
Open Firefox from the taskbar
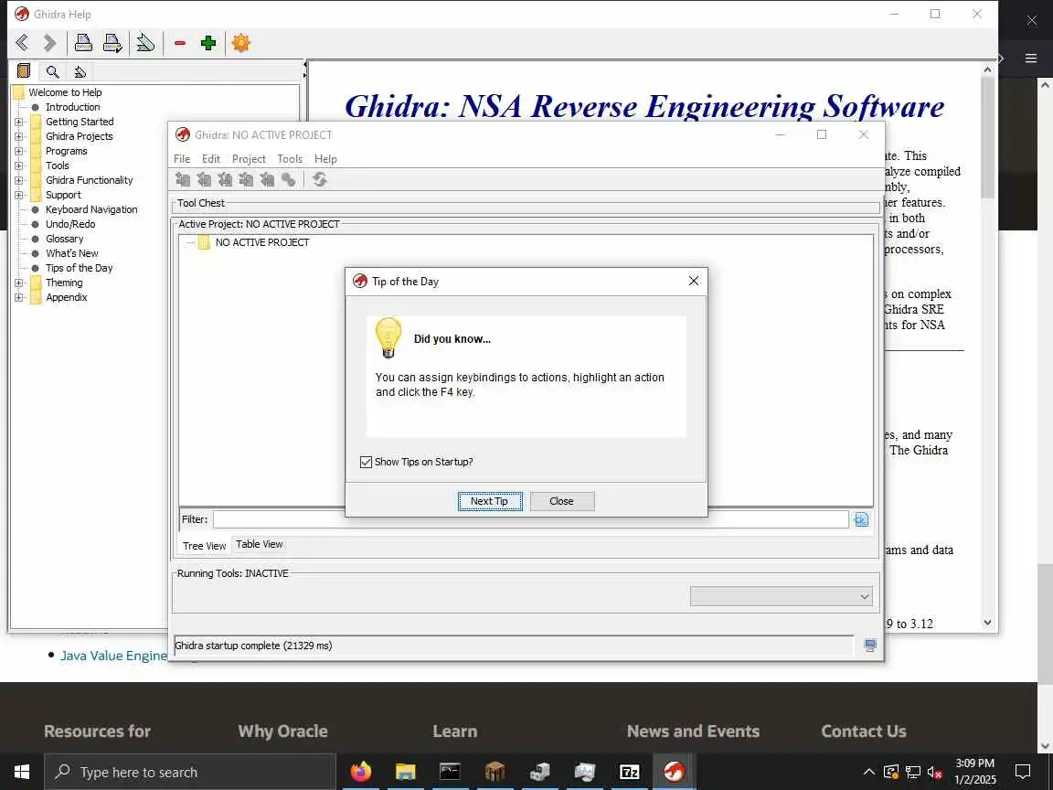tap(361, 772)
